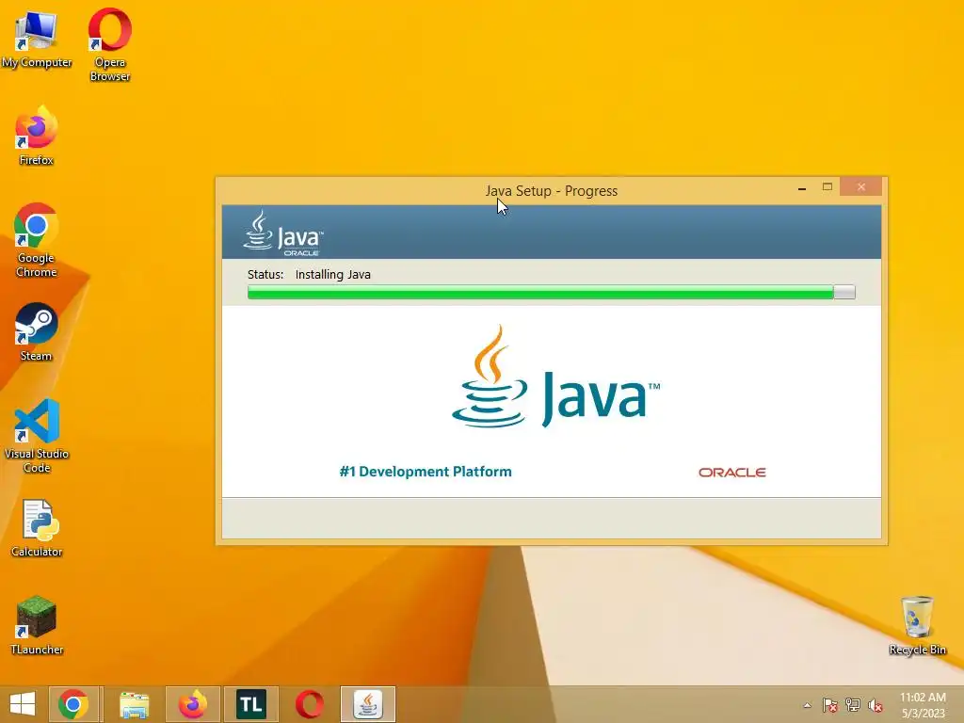Click the '#1 Development Platform' text
964x723 pixels.
426,472
